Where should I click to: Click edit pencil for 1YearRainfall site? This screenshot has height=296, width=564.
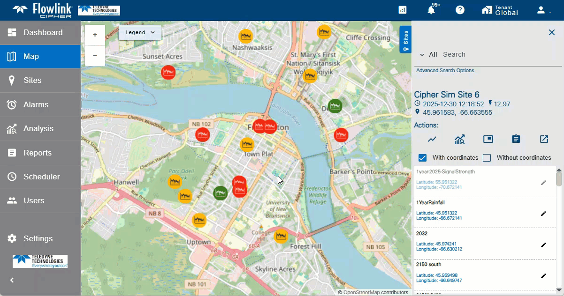[543, 214]
